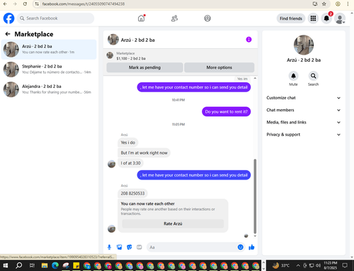Screen dimensions: 354x271
Task: Go to the Home feed icon
Action: 141,18
